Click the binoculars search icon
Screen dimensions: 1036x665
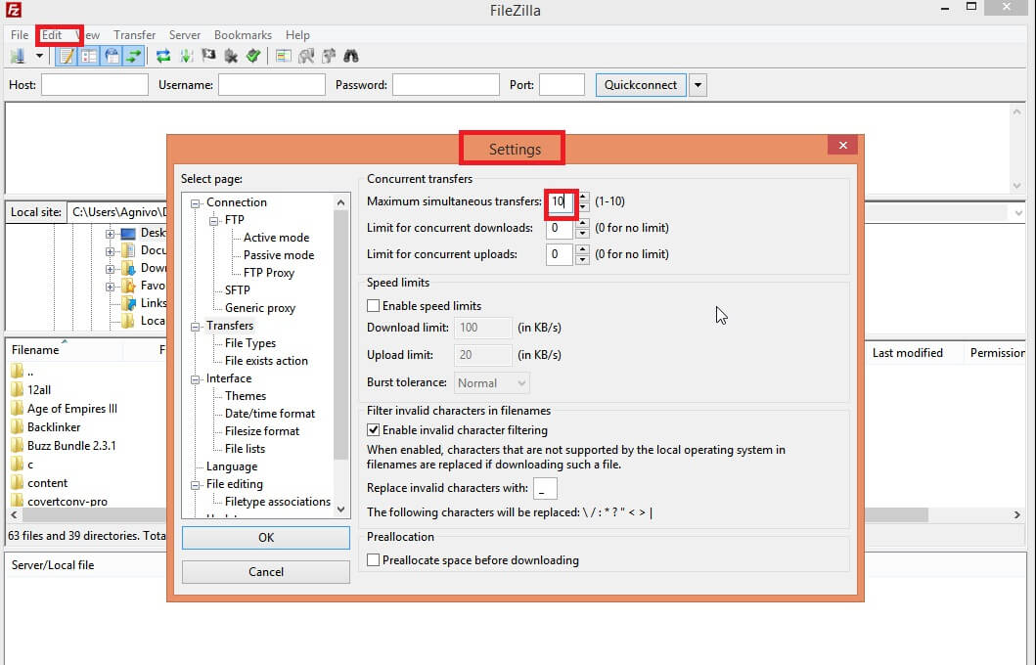350,57
